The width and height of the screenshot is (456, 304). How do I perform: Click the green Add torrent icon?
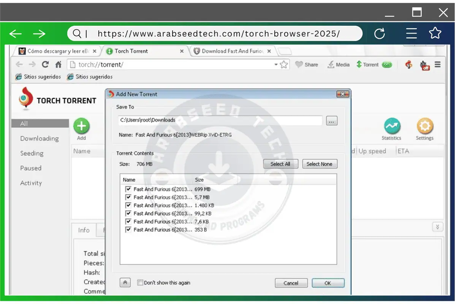point(81,126)
